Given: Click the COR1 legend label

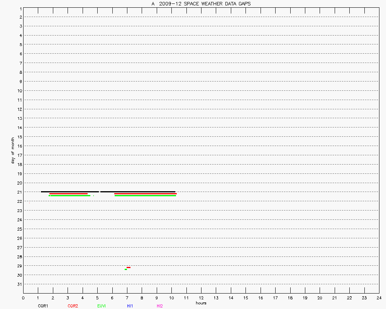Looking at the screenshot, I should pos(43,306).
